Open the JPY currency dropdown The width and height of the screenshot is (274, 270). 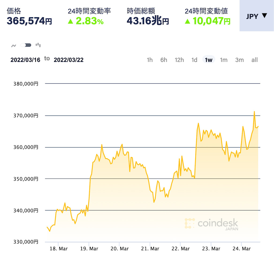(x=256, y=16)
